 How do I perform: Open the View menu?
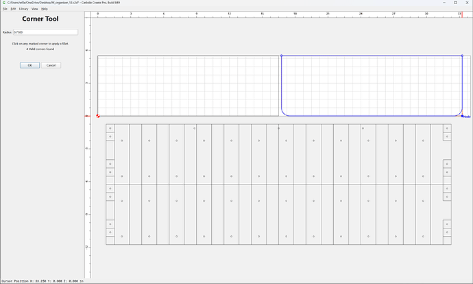35,9
